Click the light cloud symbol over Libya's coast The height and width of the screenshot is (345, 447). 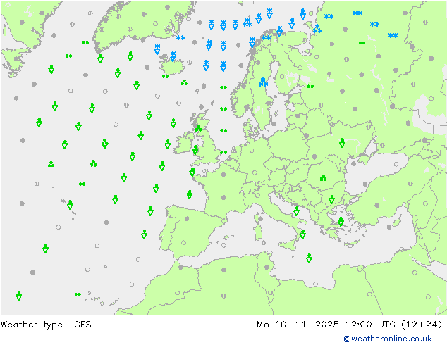click(315, 284)
